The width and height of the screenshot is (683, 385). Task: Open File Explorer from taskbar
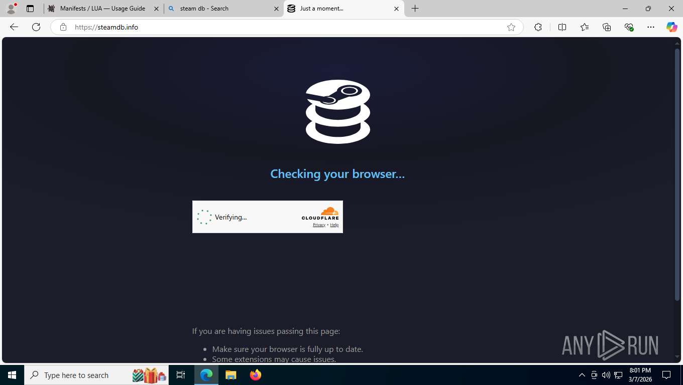(x=231, y=375)
